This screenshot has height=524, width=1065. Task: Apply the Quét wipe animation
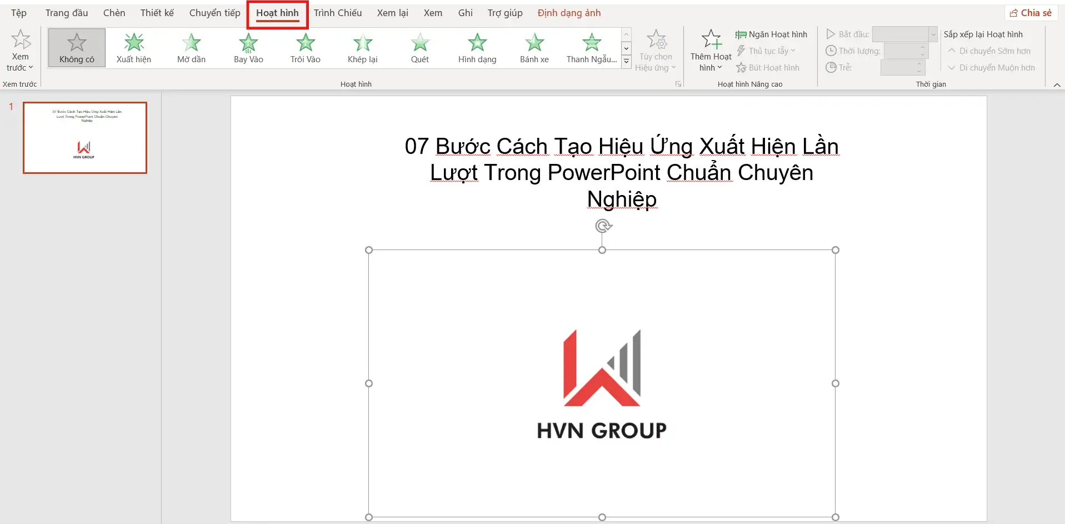click(419, 48)
